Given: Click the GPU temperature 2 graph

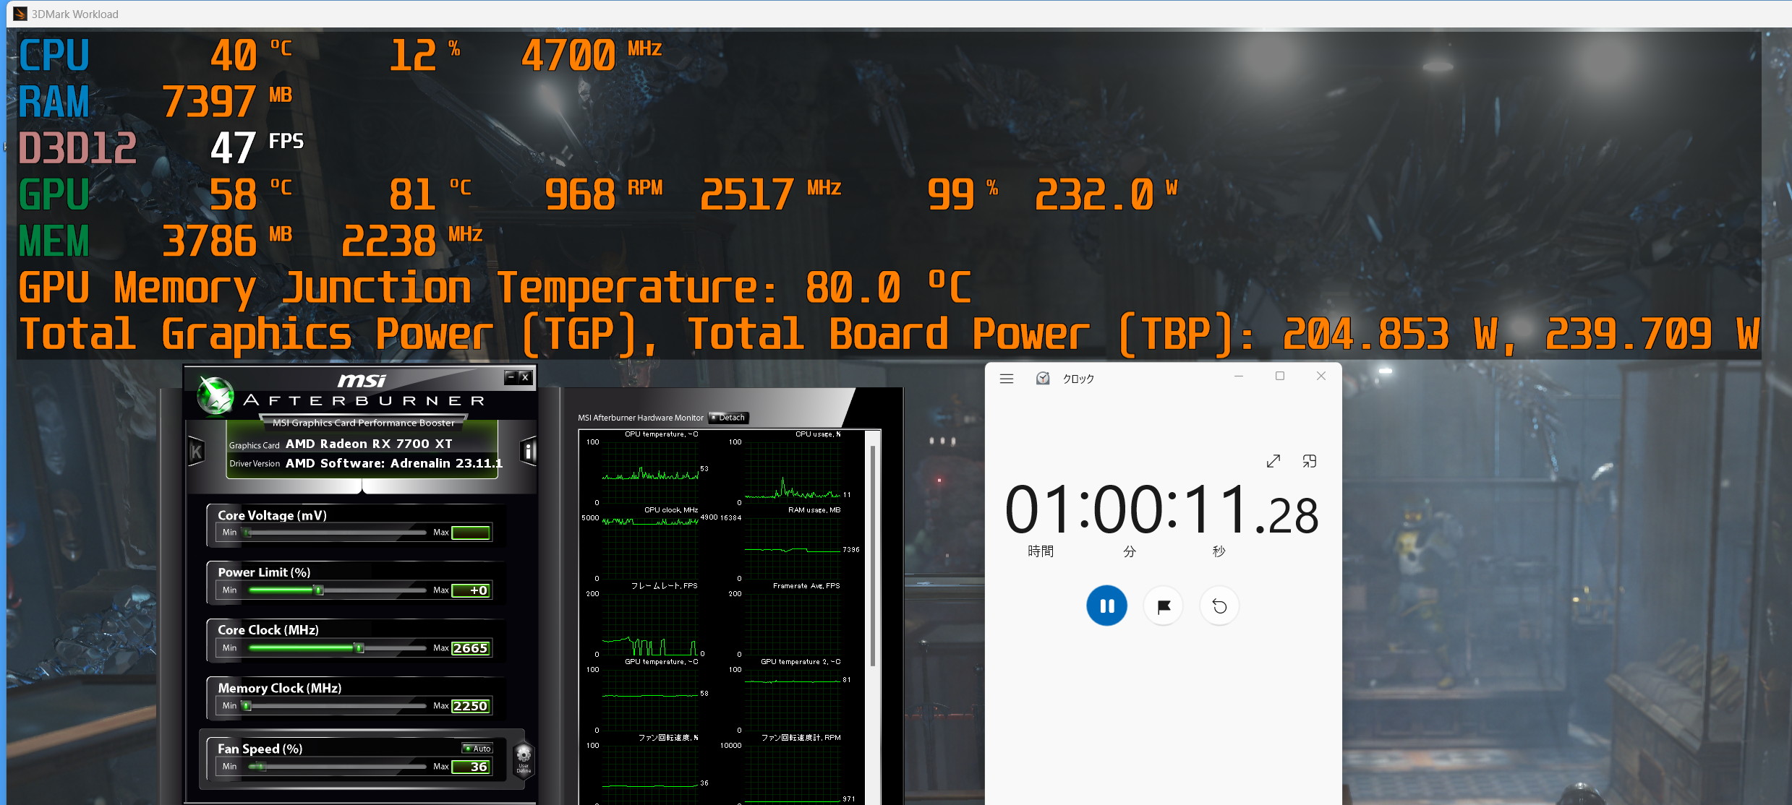Looking at the screenshot, I should (793, 699).
